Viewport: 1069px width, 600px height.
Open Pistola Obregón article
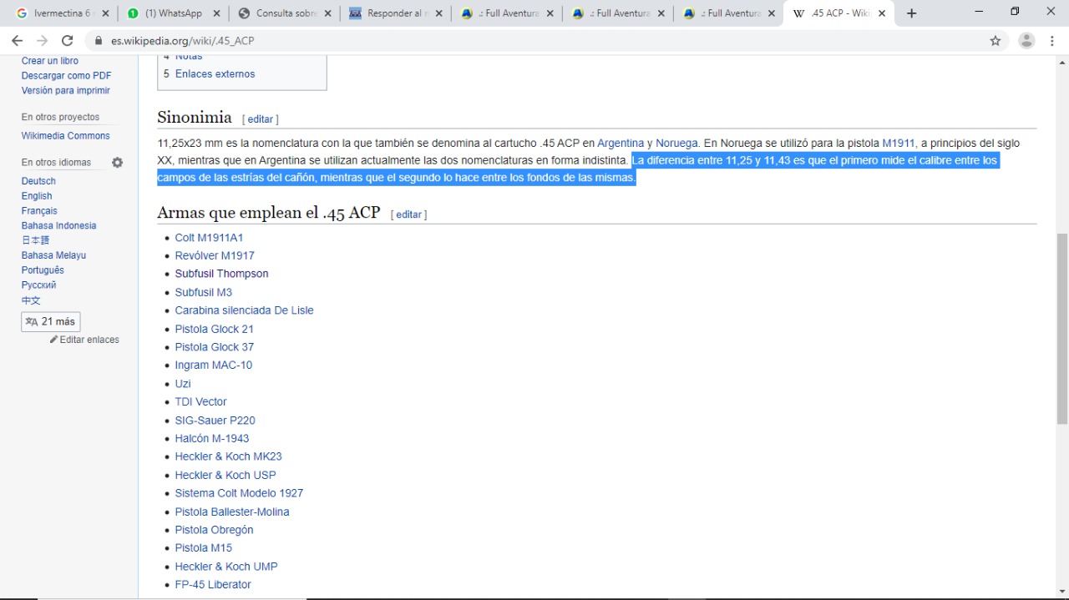pos(214,530)
